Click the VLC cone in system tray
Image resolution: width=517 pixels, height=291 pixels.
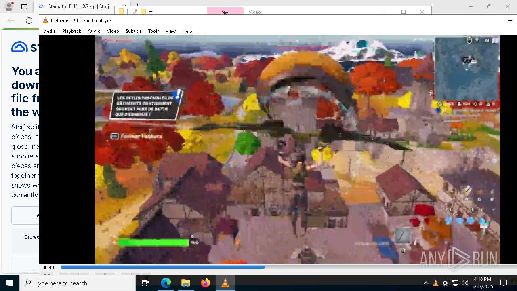tap(436, 283)
